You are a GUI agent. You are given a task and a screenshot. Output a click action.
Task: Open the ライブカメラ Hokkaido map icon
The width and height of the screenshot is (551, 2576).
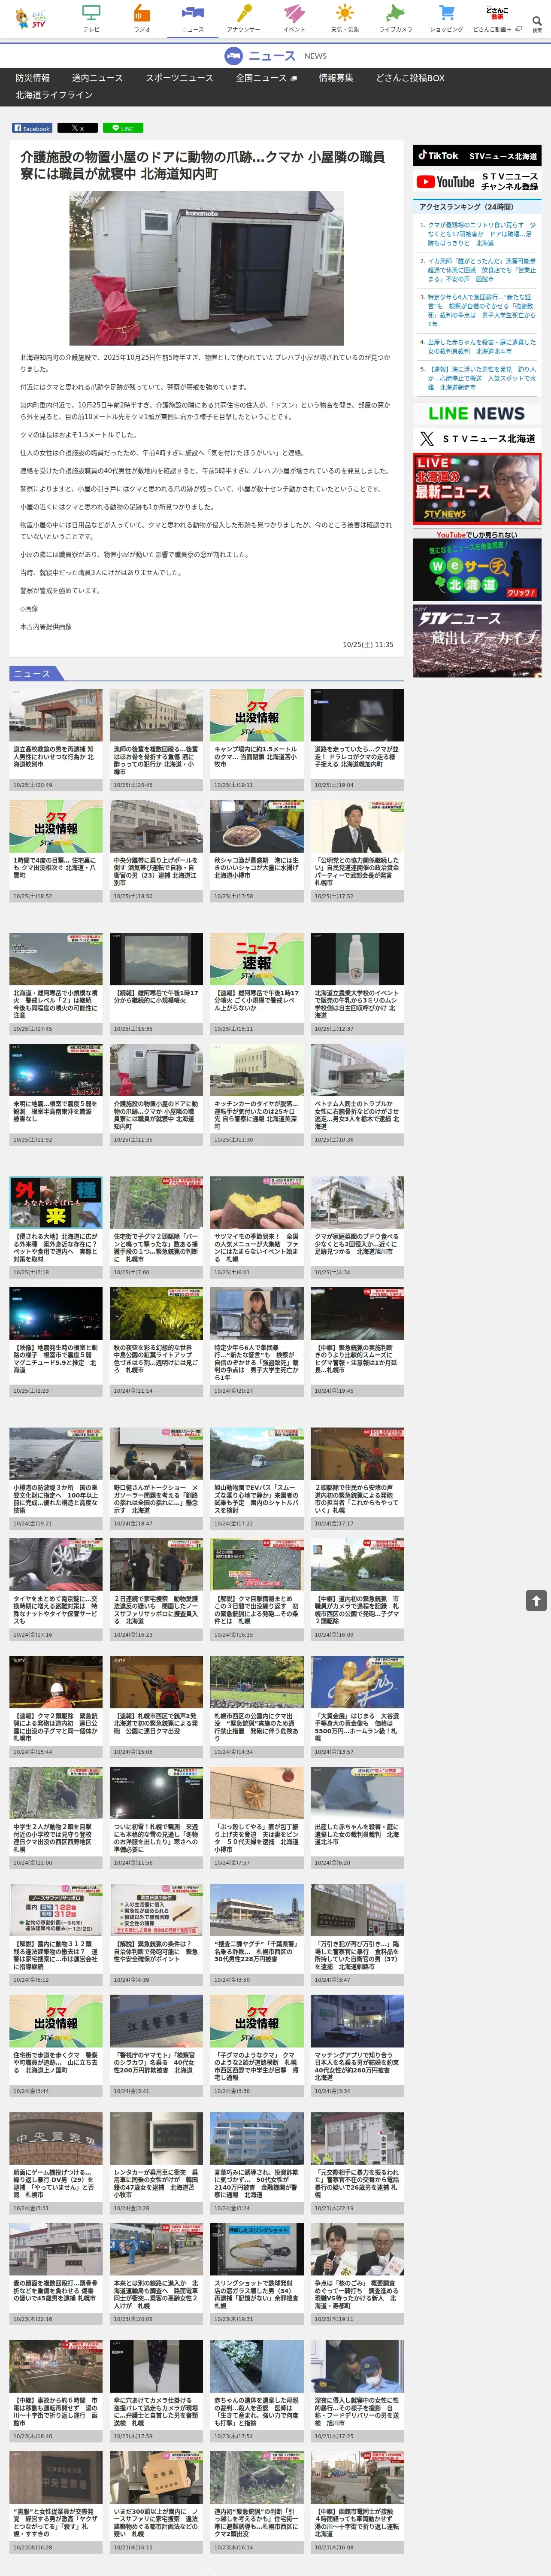point(396,18)
